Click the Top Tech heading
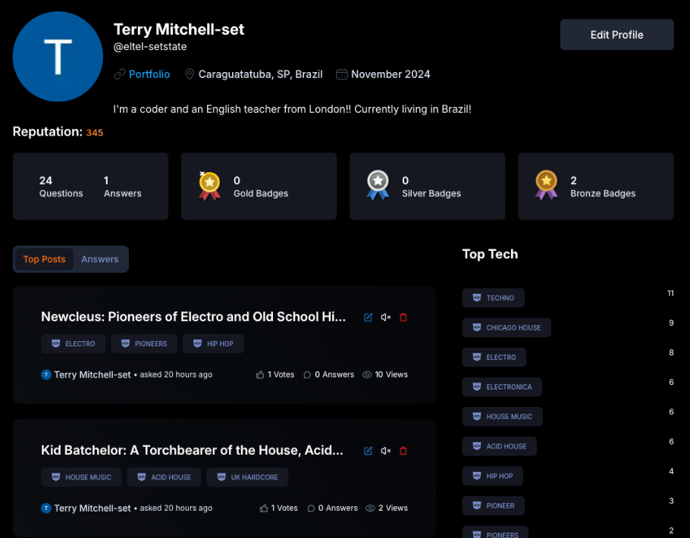Viewport: 690px width, 538px height. 490,255
